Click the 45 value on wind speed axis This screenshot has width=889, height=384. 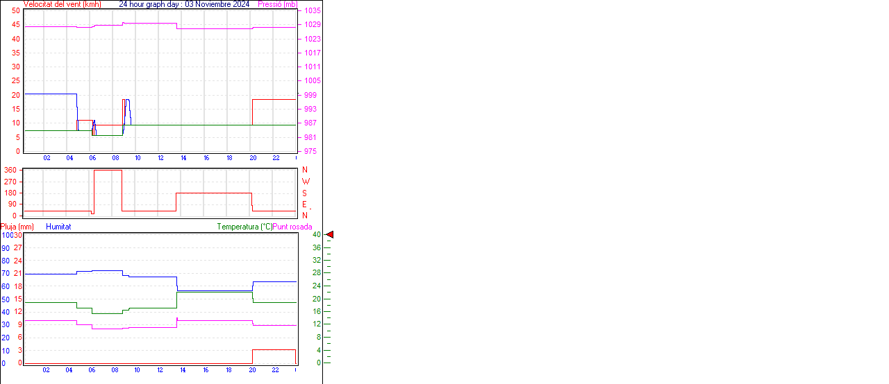pos(16,24)
